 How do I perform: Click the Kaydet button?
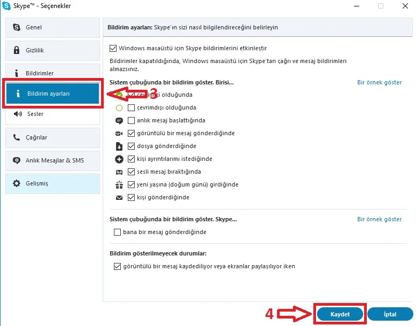pos(340,314)
